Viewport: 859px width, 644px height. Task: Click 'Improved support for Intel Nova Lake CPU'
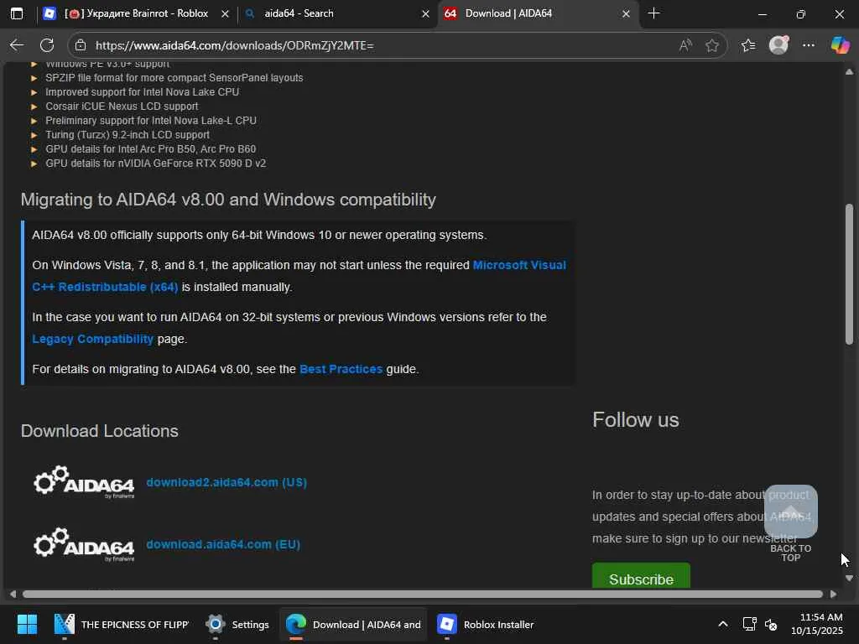click(x=142, y=92)
